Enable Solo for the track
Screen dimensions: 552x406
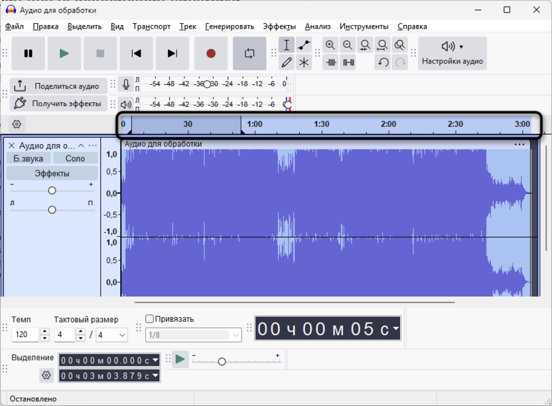pyautogui.click(x=75, y=158)
